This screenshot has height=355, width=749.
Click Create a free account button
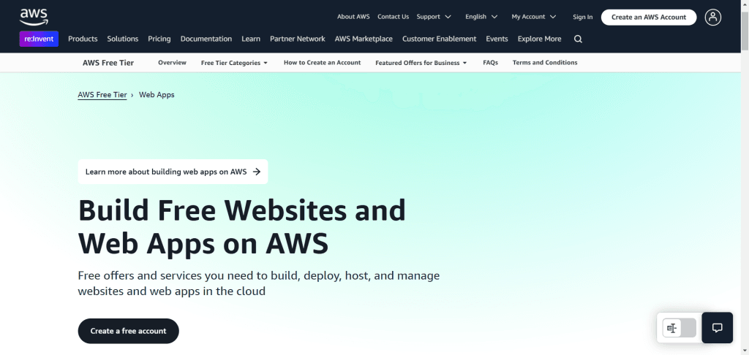(129, 331)
